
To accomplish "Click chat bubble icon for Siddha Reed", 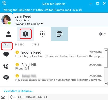I will [6, 54].
